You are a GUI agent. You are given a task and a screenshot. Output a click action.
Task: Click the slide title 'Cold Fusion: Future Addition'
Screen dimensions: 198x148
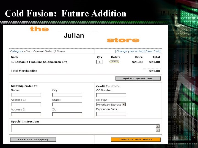coord(65,13)
